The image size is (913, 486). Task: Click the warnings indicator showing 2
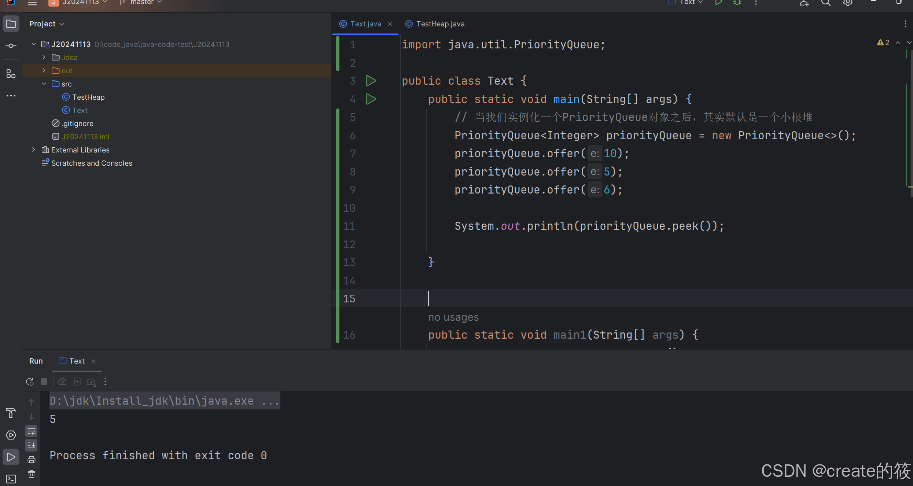point(883,43)
